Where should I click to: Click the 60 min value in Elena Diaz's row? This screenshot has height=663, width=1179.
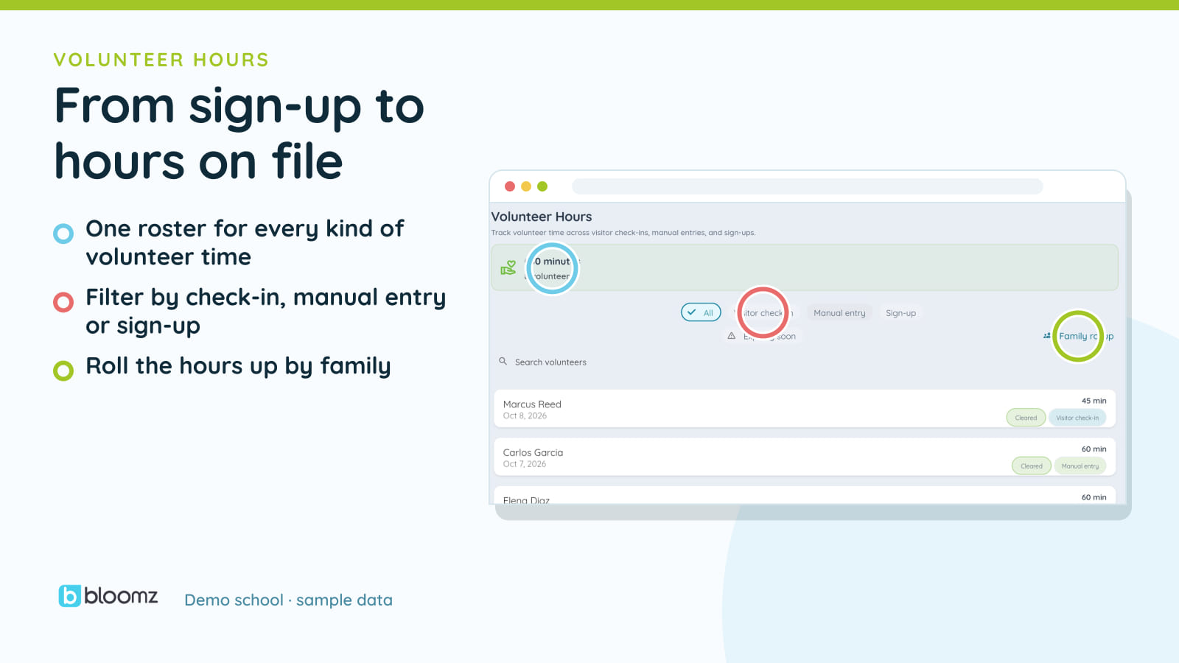1094,497
